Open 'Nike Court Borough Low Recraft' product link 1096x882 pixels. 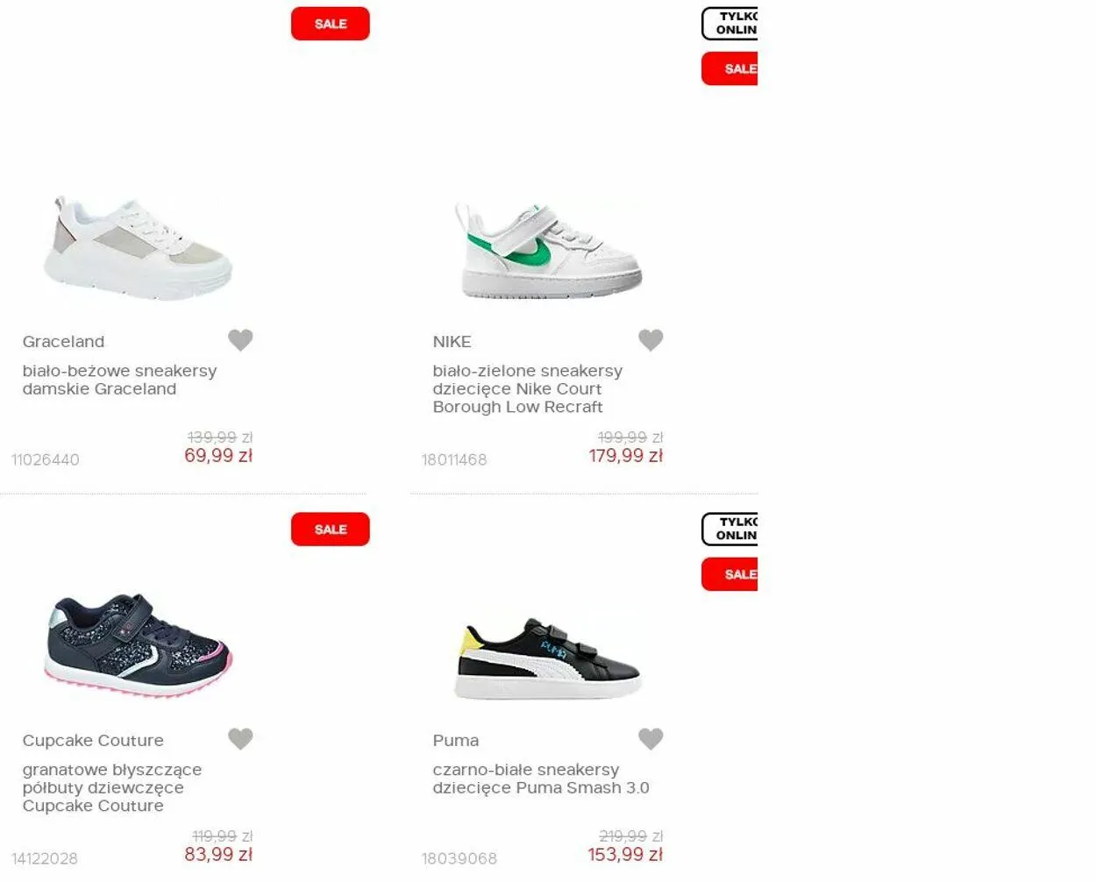pyautogui.click(x=528, y=388)
